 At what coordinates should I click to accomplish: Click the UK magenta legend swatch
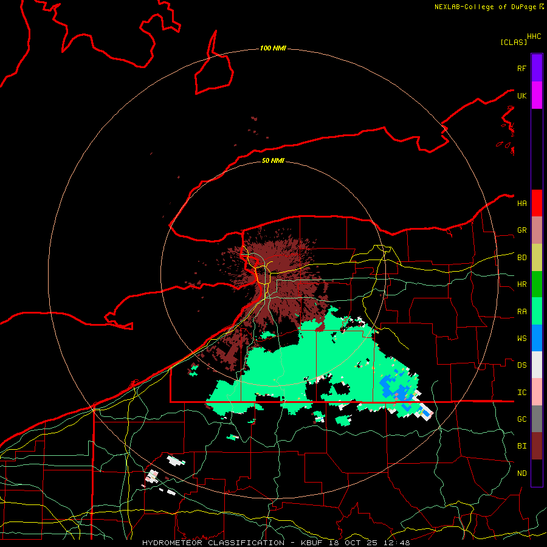(x=537, y=95)
